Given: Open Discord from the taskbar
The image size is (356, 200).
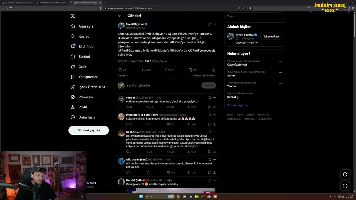Looking at the screenshot, I should click(184, 197).
